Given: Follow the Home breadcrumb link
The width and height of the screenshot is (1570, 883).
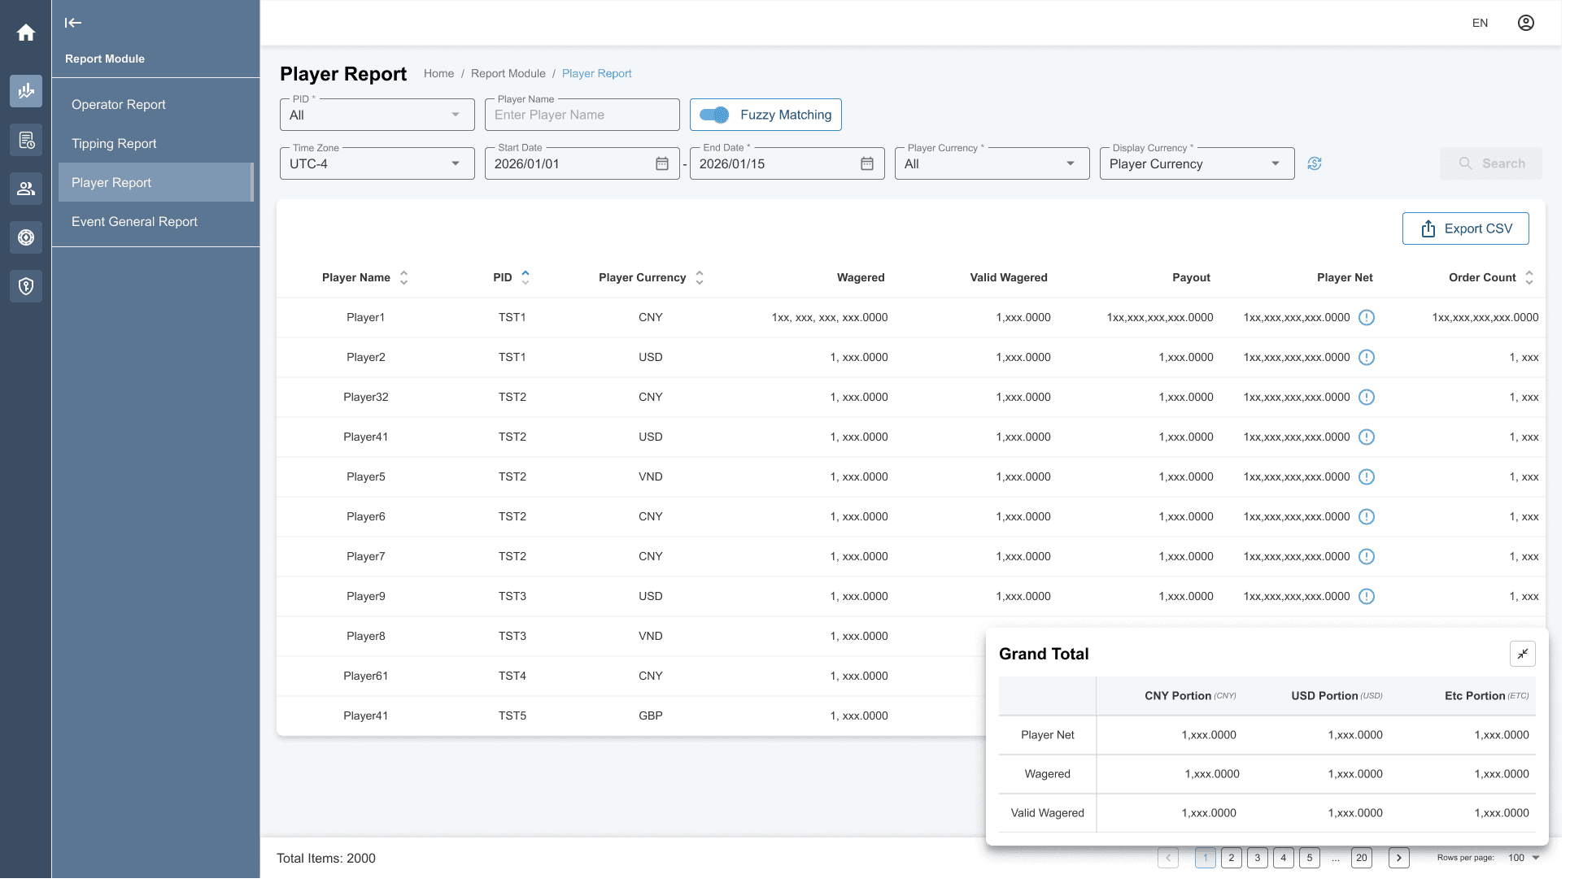Looking at the screenshot, I should [x=441, y=74].
